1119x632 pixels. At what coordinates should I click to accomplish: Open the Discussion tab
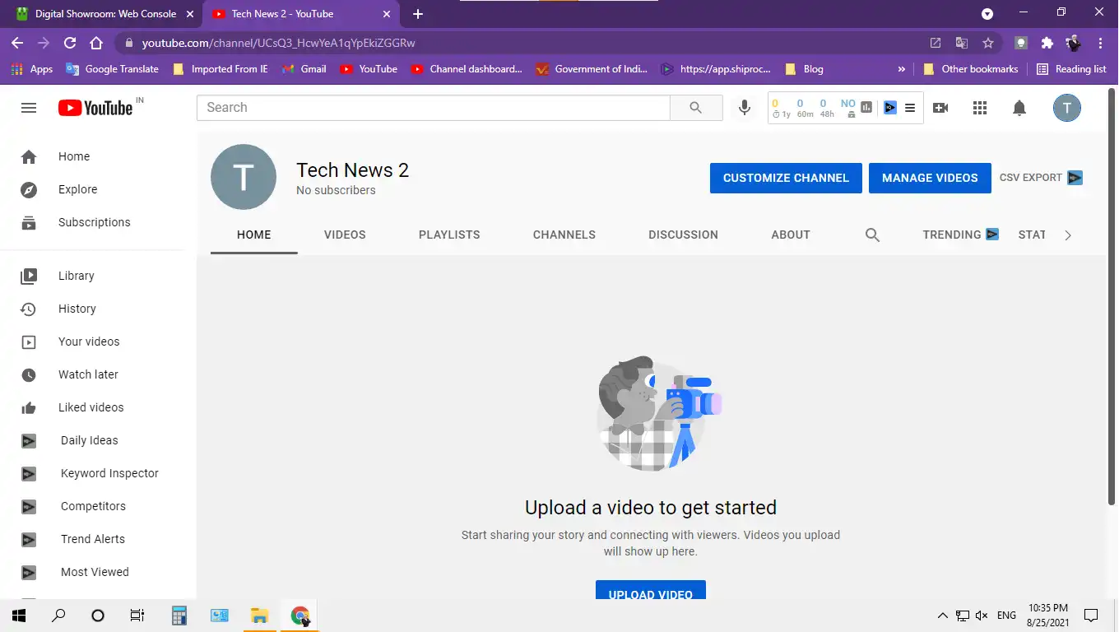point(683,235)
